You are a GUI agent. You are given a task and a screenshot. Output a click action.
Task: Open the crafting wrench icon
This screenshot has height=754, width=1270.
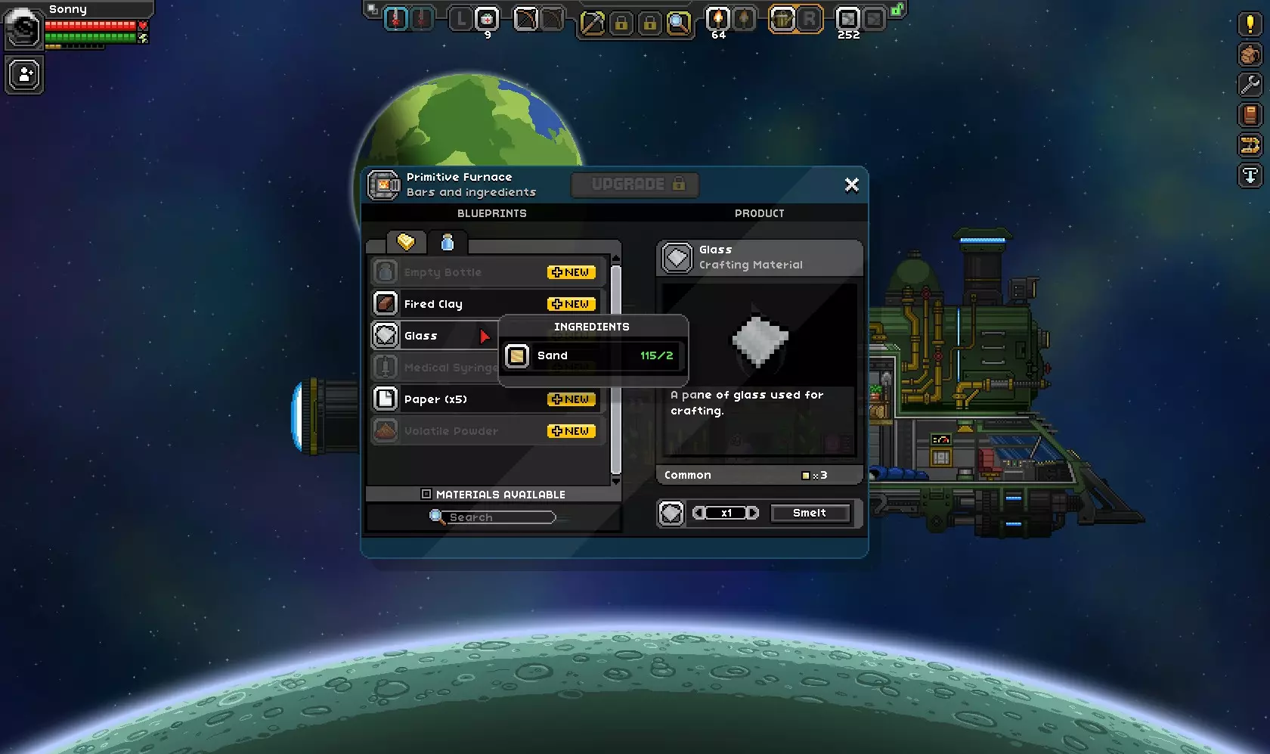pos(1250,85)
